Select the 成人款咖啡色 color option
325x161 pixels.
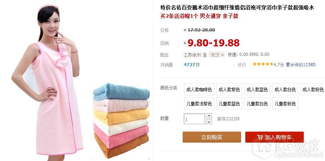199,89
